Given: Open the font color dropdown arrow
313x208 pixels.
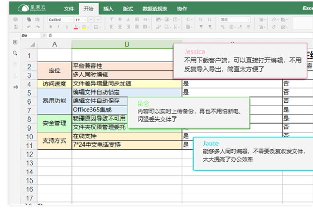Looking at the screenshot, I should coord(79,27).
